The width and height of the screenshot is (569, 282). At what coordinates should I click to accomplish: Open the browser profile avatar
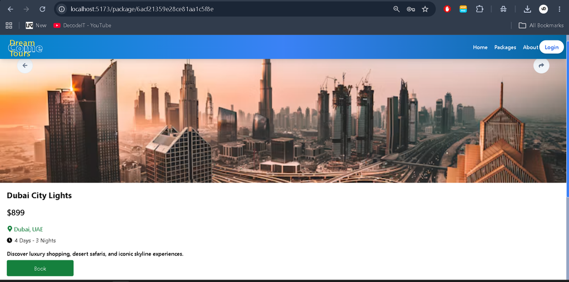(543, 9)
